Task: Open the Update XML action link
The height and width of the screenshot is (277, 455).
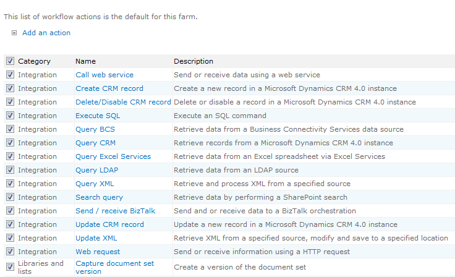Action: coord(96,238)
